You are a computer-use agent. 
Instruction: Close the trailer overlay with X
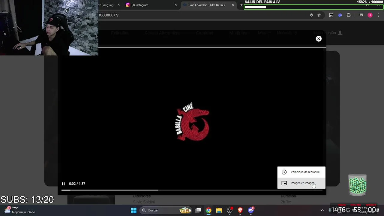[x=319, y=39]
